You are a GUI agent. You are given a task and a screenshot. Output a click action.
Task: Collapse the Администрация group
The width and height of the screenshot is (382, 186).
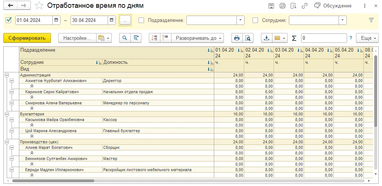point(7,75)
